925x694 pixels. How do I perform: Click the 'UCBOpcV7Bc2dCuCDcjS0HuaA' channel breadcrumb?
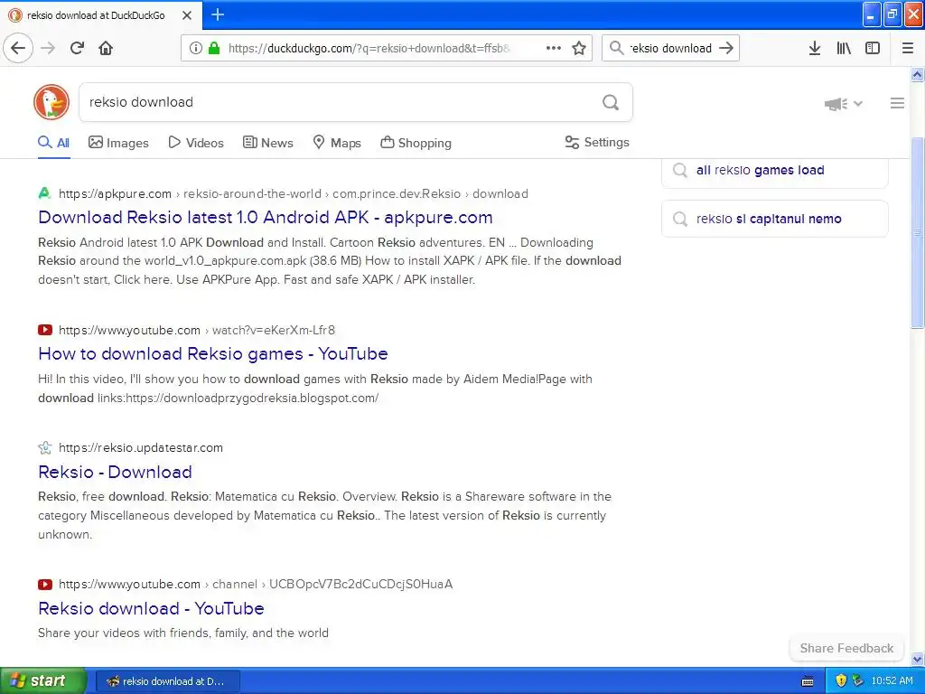[361, 585]
